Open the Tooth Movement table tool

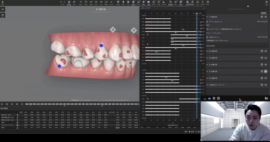pyautogui.click(x=187, y=3)
